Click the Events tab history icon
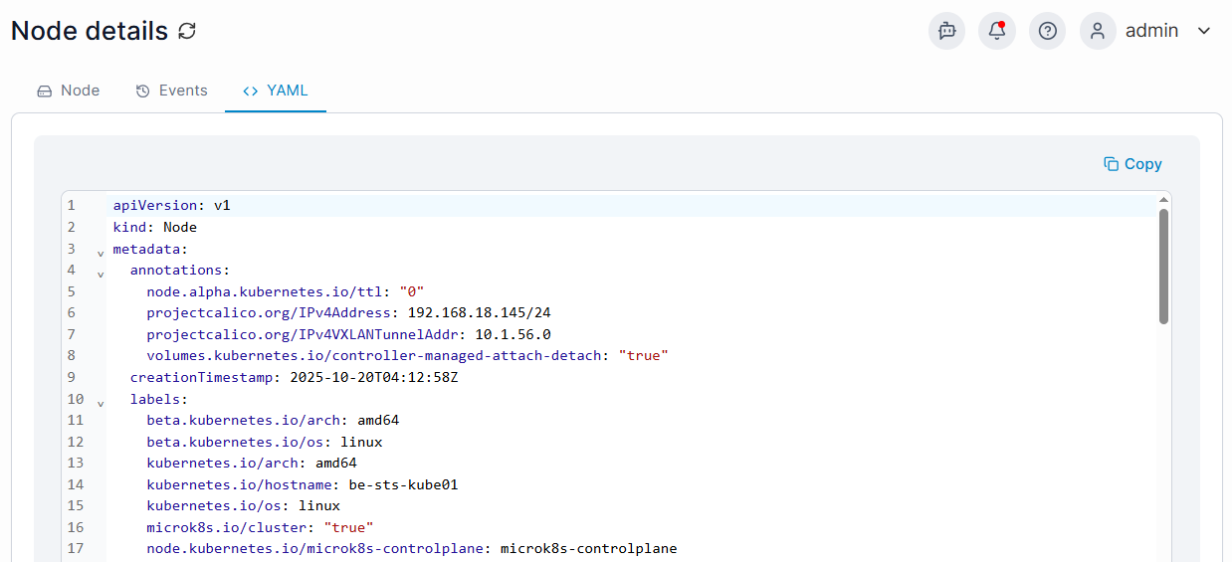The height and width of the screenshot is (562, 1232). click(x=142, y=91)
